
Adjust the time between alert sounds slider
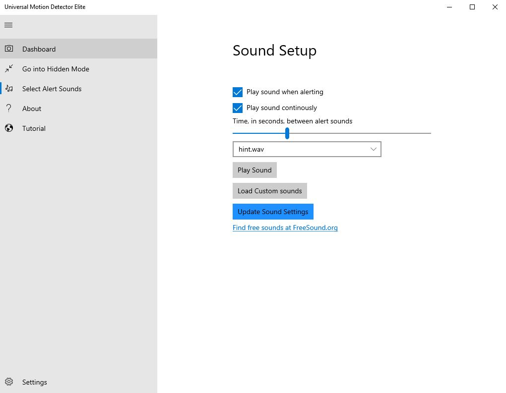287,133
